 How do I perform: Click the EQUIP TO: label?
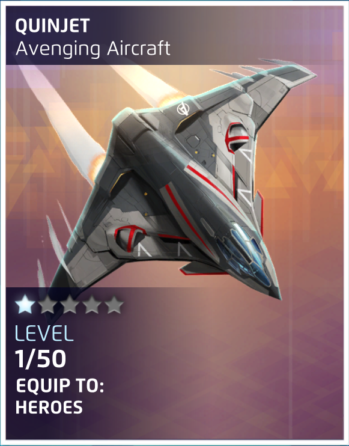tap(59, 386)
